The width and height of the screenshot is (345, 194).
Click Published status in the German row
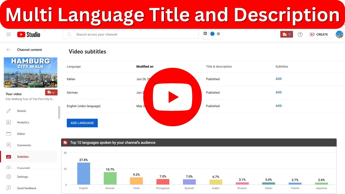click(x=213, y=92)
